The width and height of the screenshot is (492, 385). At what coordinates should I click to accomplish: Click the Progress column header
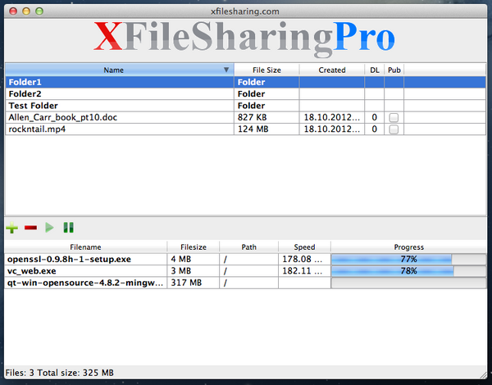point(409,247)
